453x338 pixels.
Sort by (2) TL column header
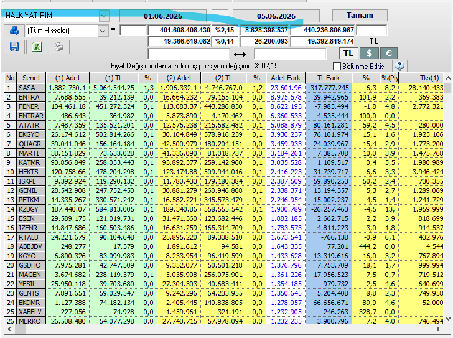[x=223, y=78]
